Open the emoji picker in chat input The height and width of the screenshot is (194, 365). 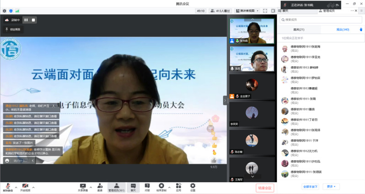pyautogui.click(x=7, y=161)
